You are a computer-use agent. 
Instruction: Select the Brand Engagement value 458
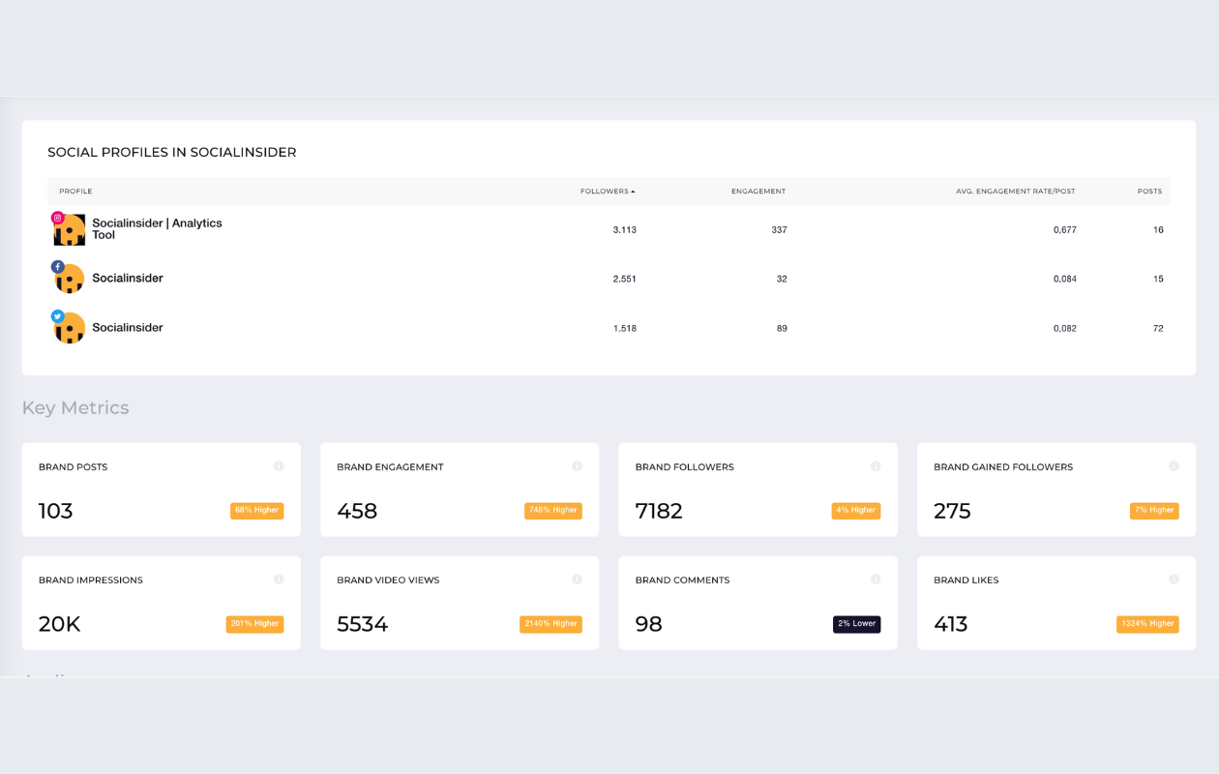pos(357,511)
